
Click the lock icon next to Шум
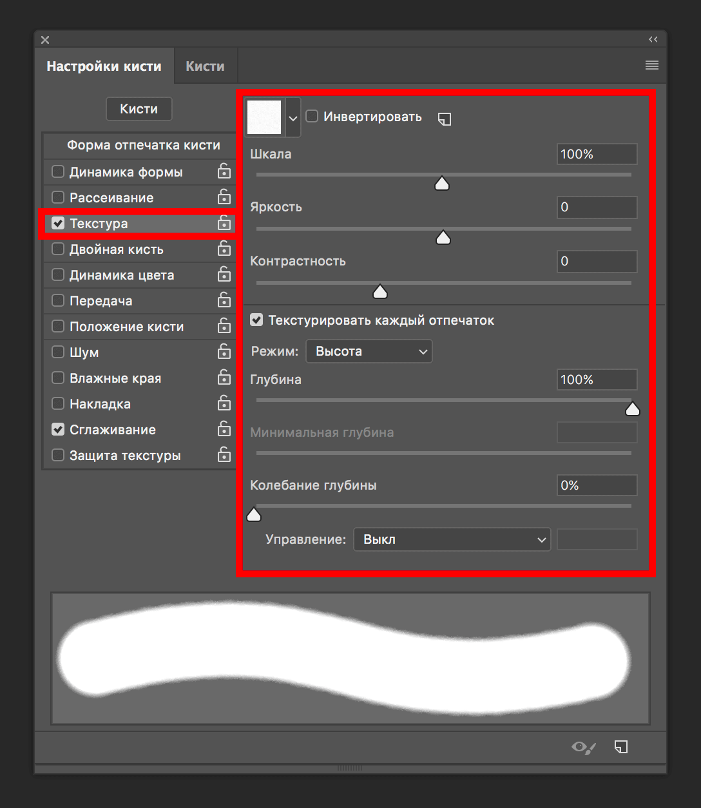point(224,352)
